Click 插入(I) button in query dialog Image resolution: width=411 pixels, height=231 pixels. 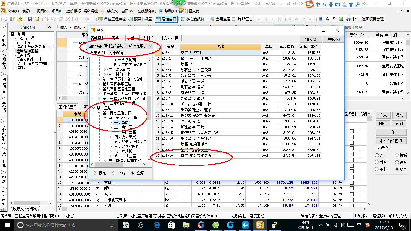pos(311,39)
